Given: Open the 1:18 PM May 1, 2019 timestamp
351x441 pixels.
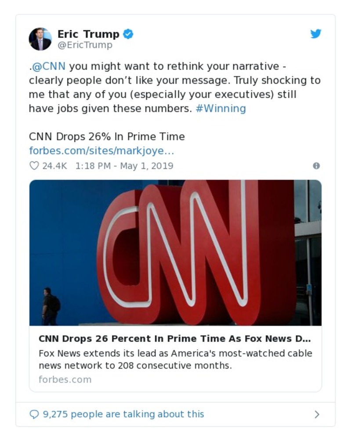Looking at the screenshot, I should [x=124, y=166].
